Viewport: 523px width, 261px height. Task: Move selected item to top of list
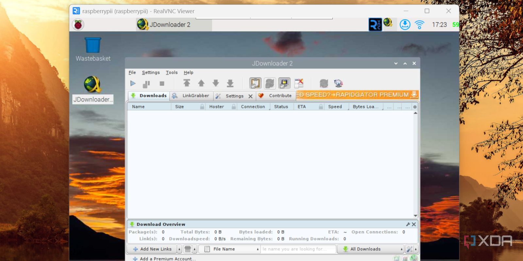point(187,83)
